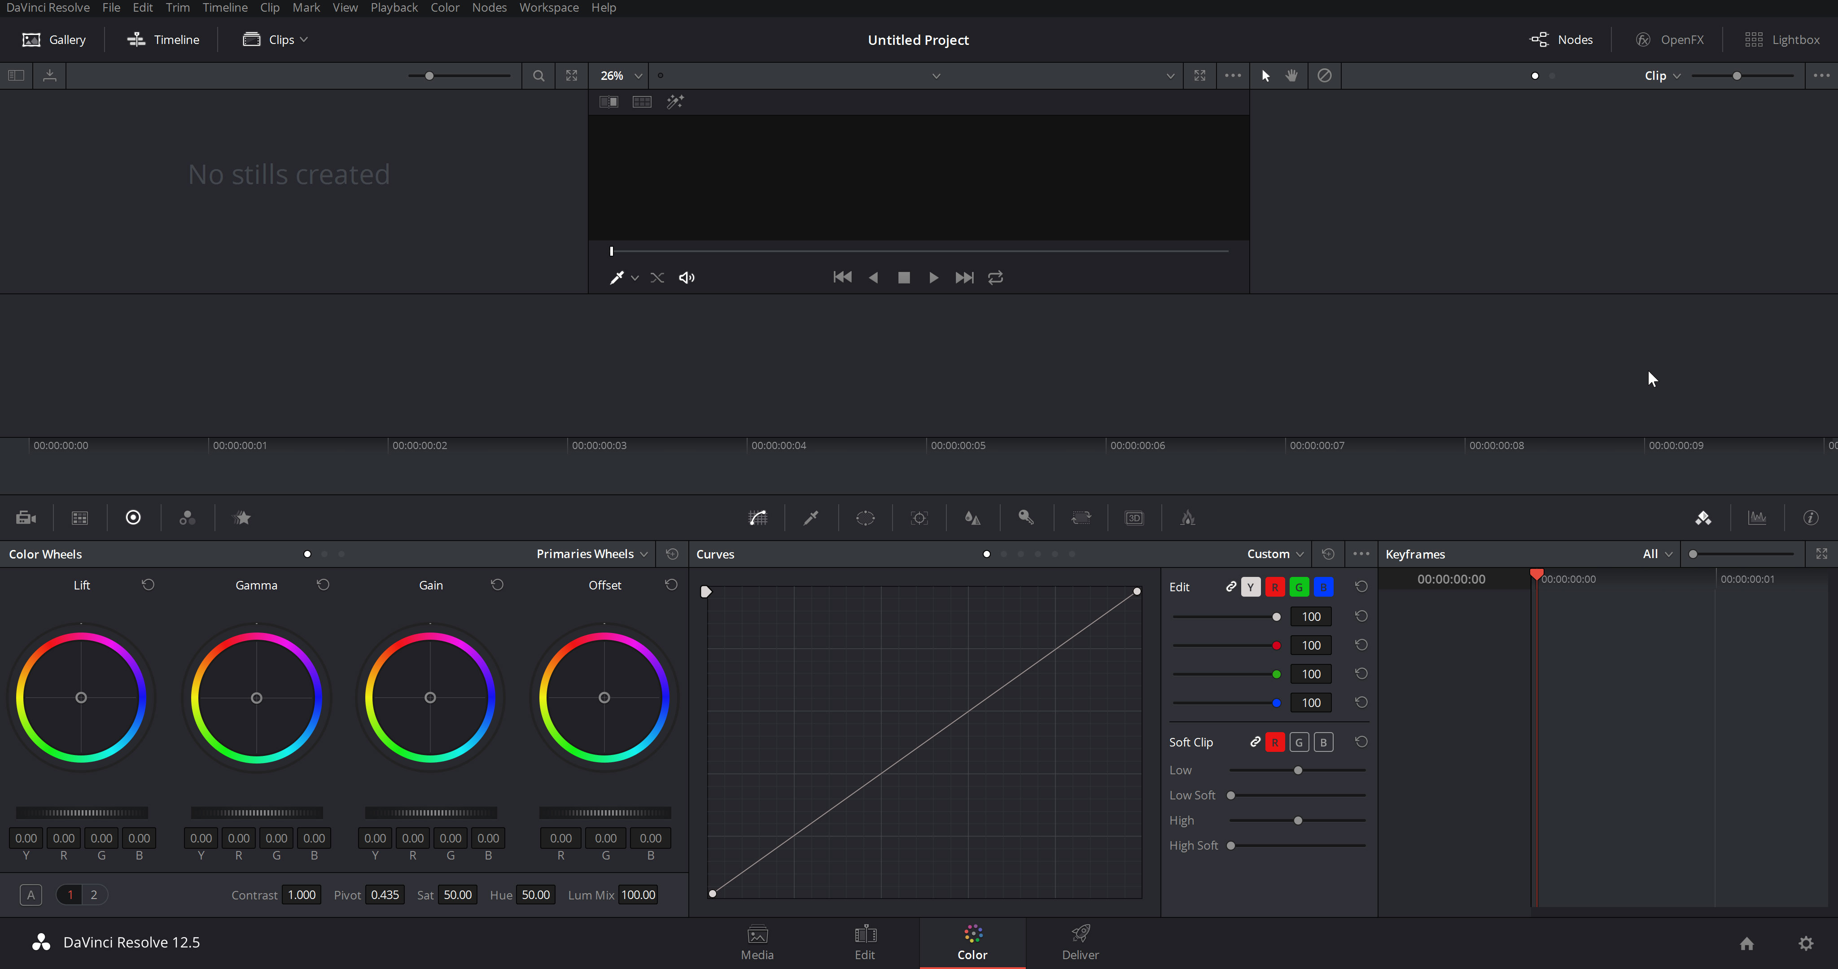Open the Motion Effects palette icon
1838x969 pixels.
[x=242, y=518]
